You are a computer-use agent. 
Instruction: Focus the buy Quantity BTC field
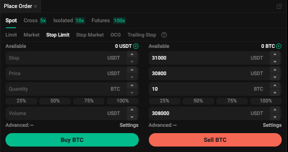(x=66, y=89)
